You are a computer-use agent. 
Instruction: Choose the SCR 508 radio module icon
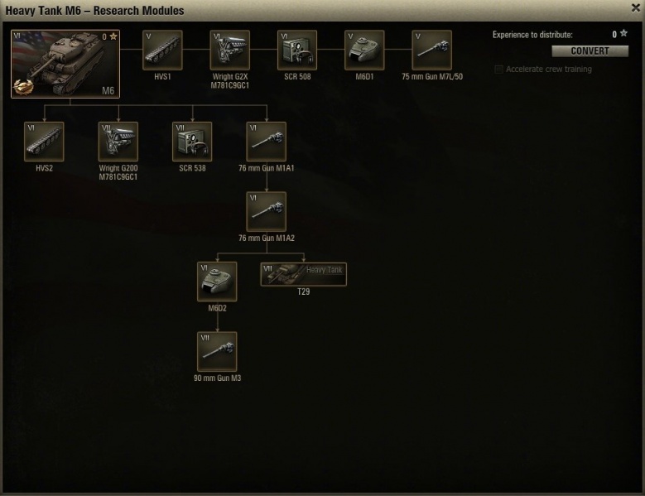pyautogui.click(x=297, y=50)
